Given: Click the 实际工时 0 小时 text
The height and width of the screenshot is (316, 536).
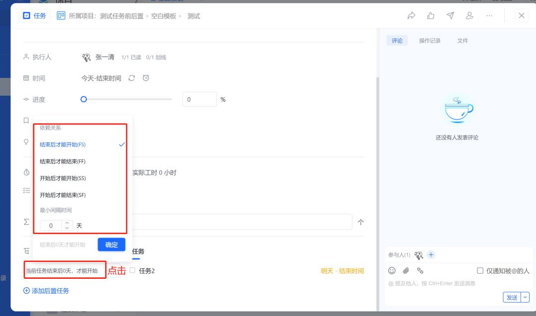Looking at the screenshot, I should 154,173.
